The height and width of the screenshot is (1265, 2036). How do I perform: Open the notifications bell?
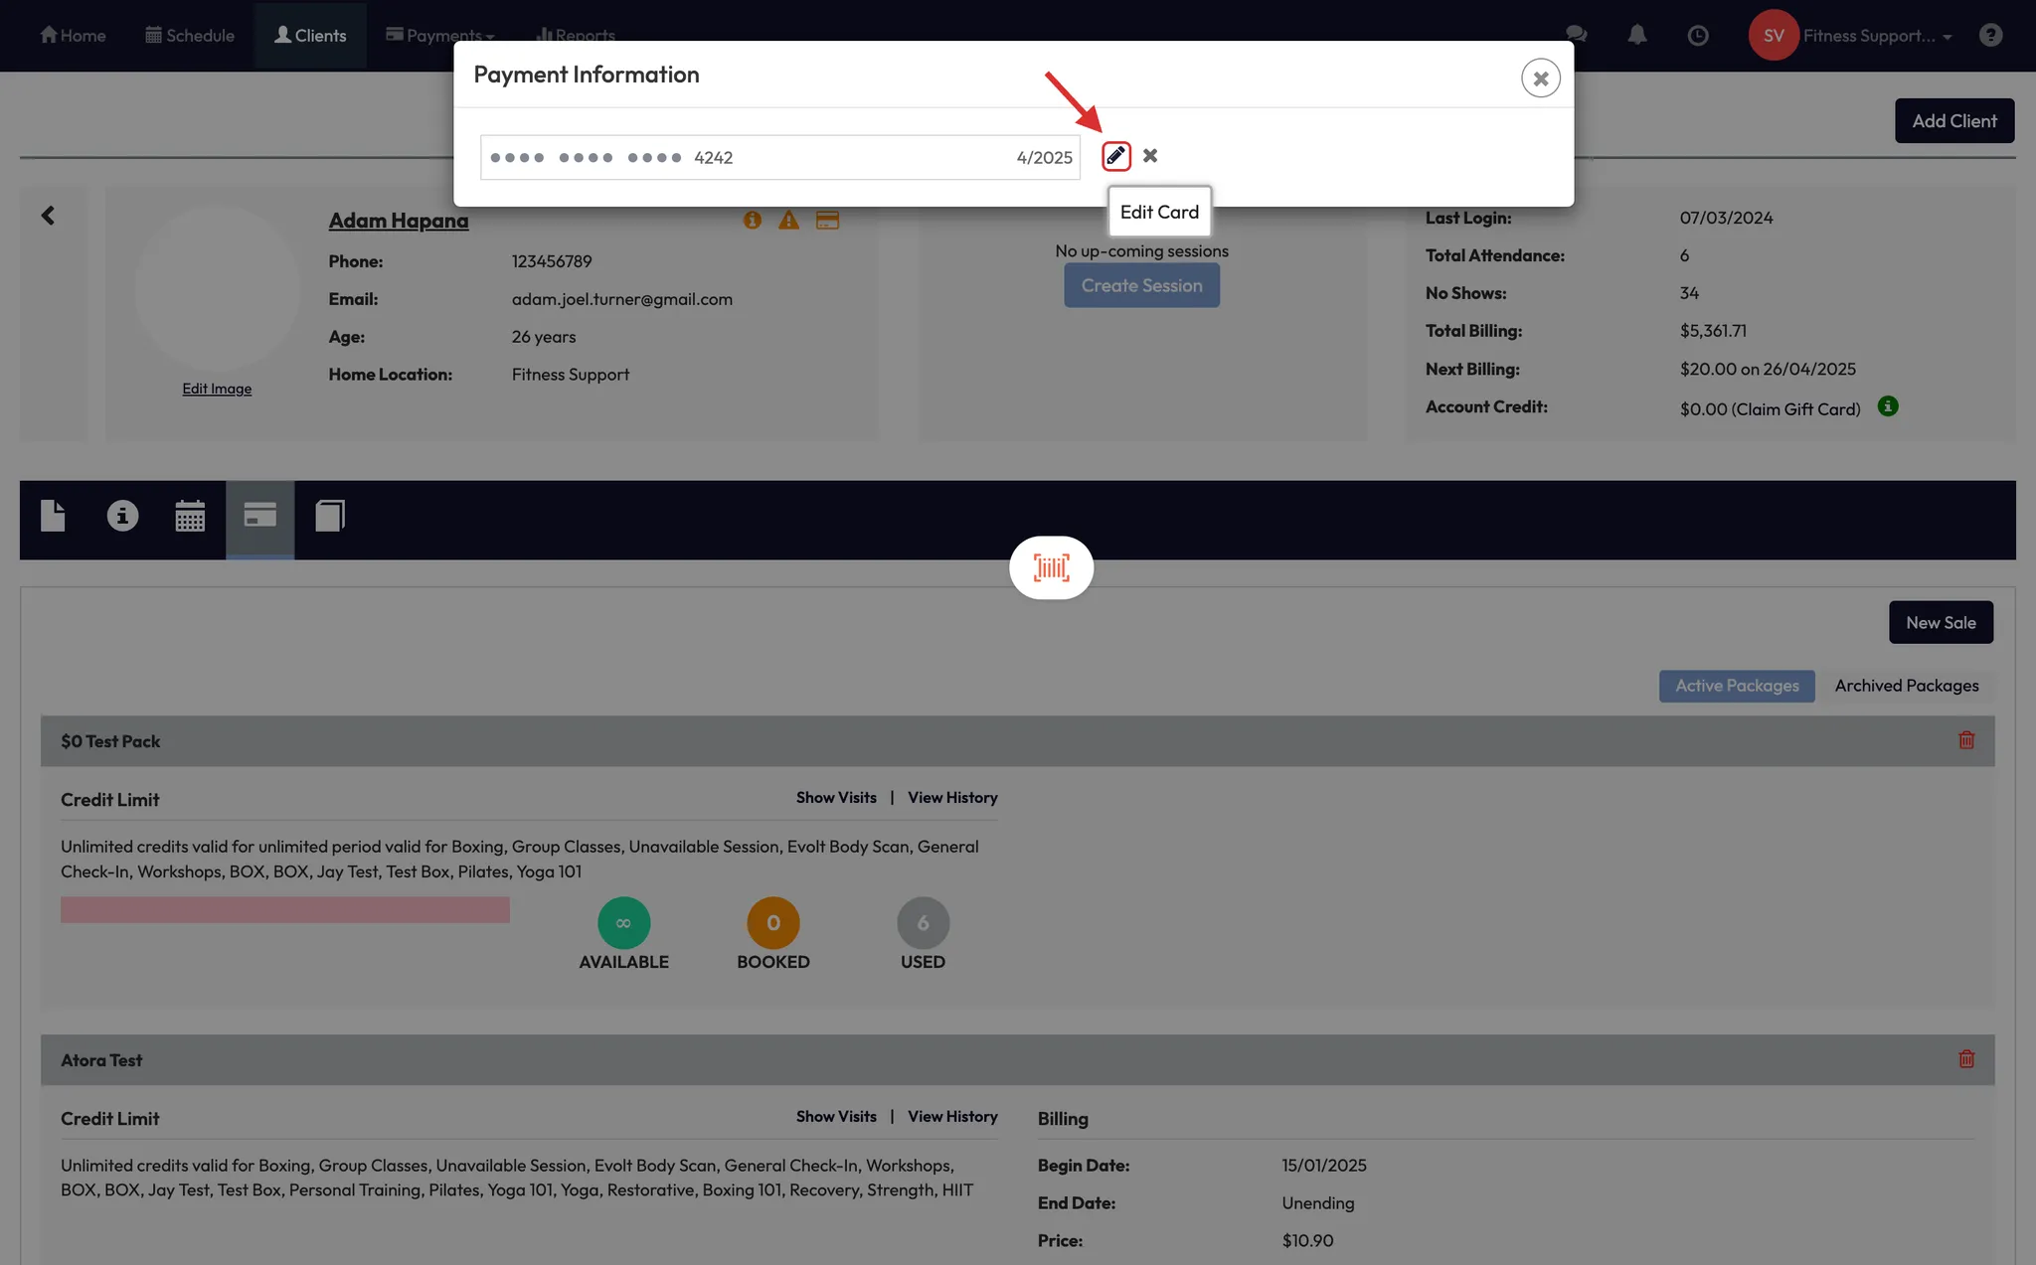pos(1636,36)
